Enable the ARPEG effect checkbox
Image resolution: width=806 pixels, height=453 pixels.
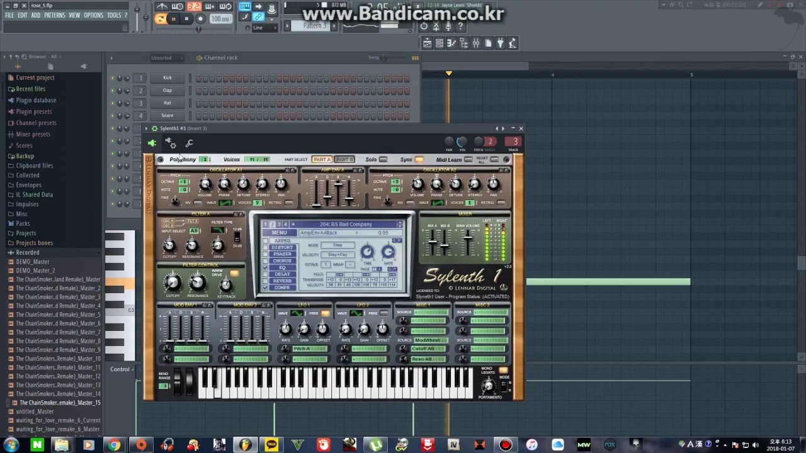266,241
